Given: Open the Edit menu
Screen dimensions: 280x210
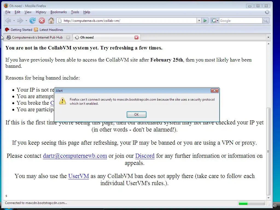Looking at the screenshot, I should pos(17,12).
